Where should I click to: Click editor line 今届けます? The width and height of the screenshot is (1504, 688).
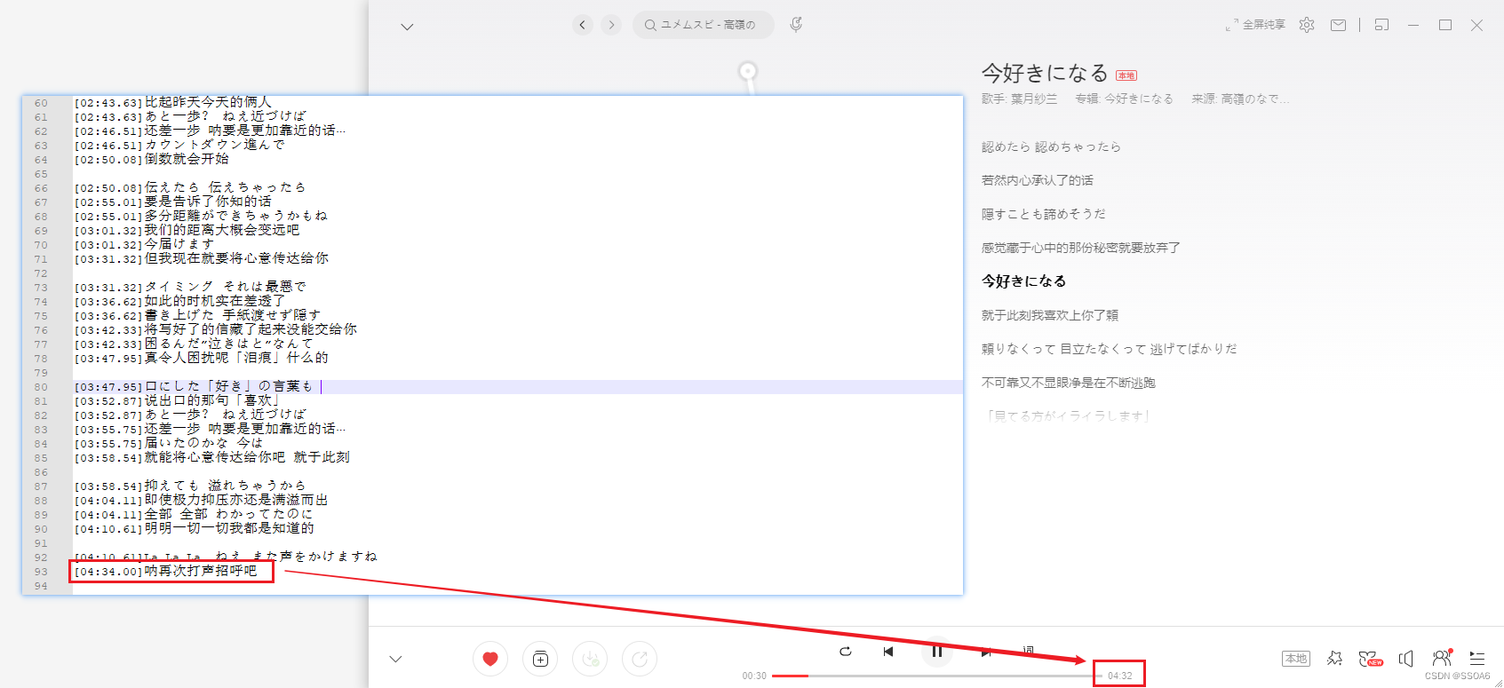pyautogui.click(x=145, y=244)
